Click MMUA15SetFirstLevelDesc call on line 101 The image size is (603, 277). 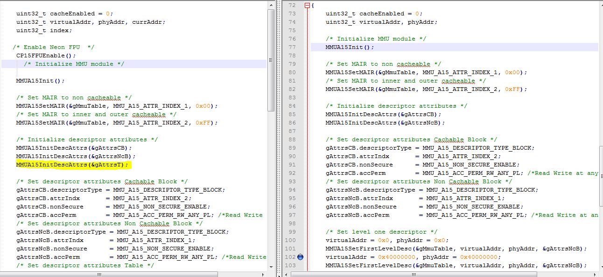[x=456, y=249]
